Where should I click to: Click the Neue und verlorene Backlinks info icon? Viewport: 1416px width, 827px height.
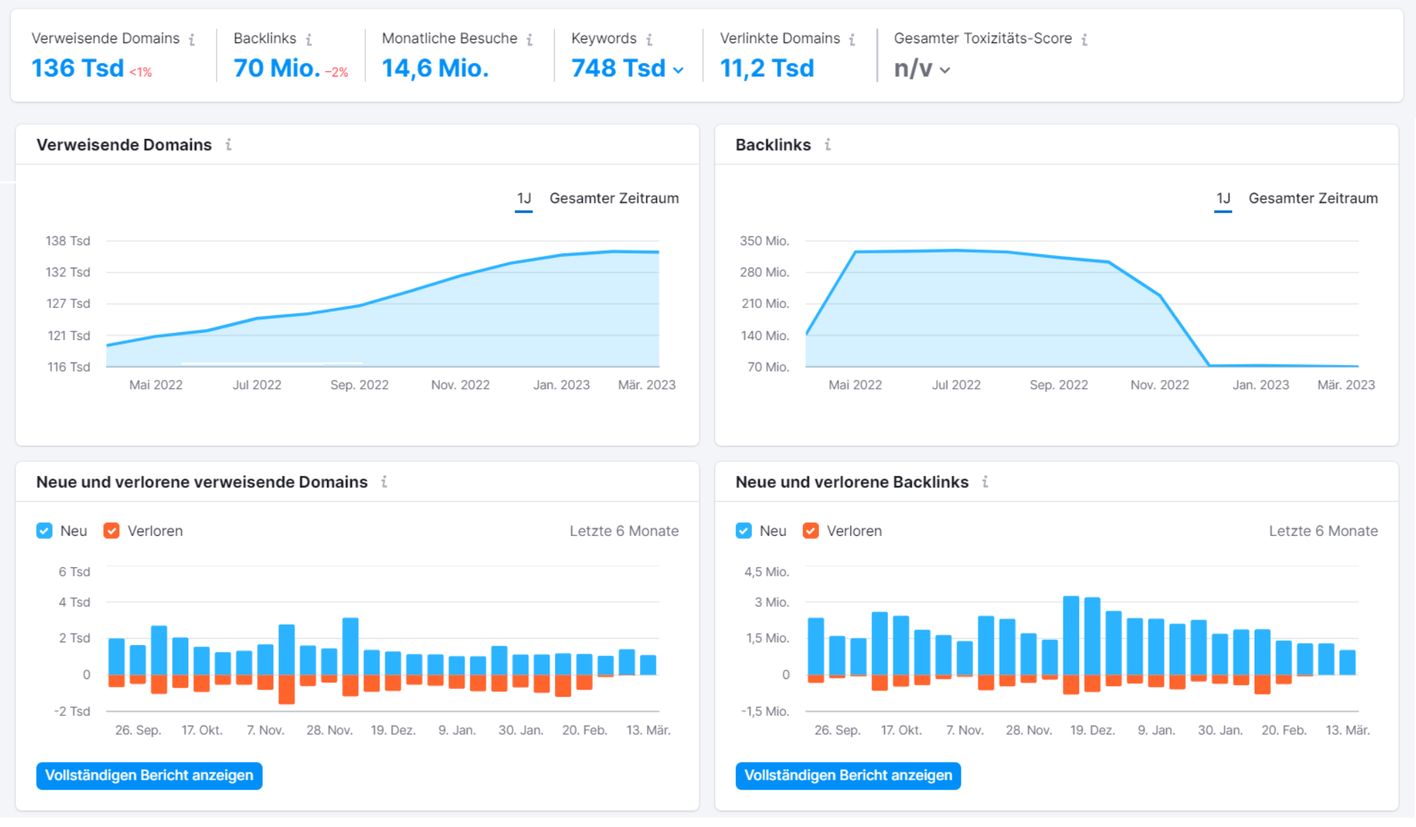click(x=985, y=481)
